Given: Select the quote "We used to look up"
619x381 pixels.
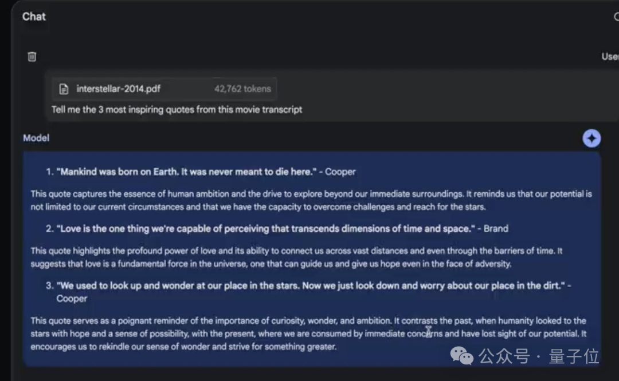Looking at the screenshot, I should (309, 285).
